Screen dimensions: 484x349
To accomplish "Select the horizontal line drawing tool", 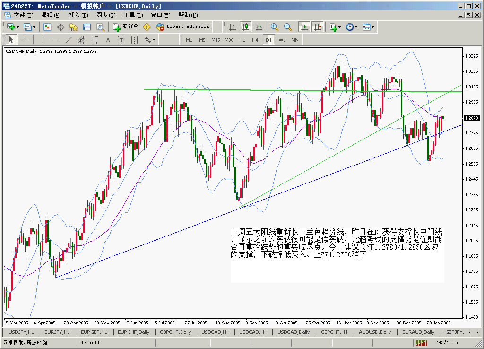I will (x=55, y=40).
